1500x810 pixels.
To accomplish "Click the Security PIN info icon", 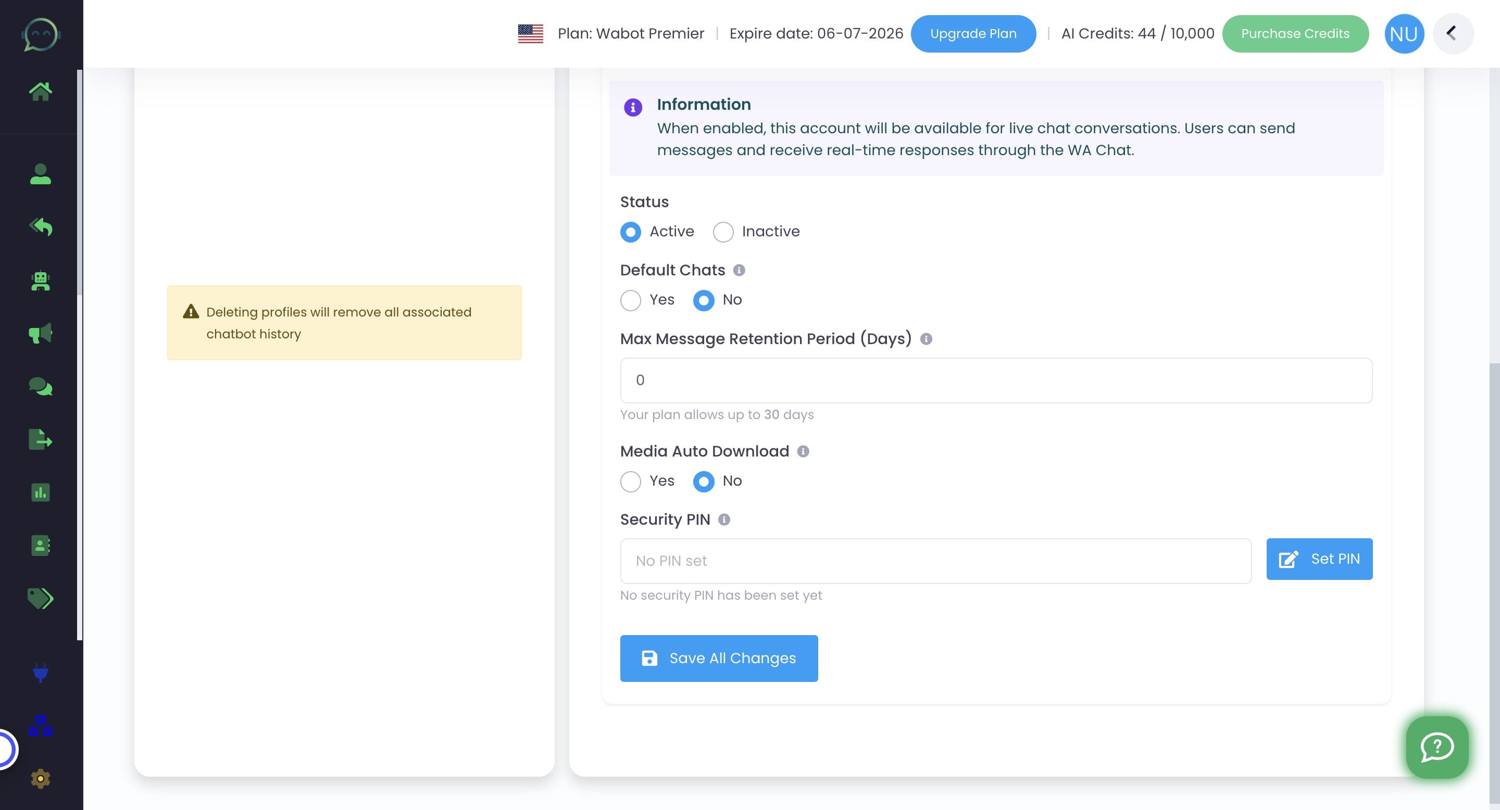I will coord(724,520).
